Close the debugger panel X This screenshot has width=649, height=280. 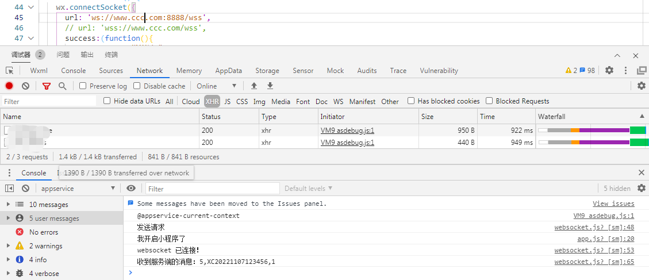[636, 56]
